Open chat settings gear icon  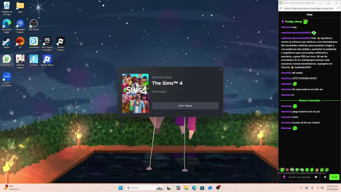tap(325, 177)
